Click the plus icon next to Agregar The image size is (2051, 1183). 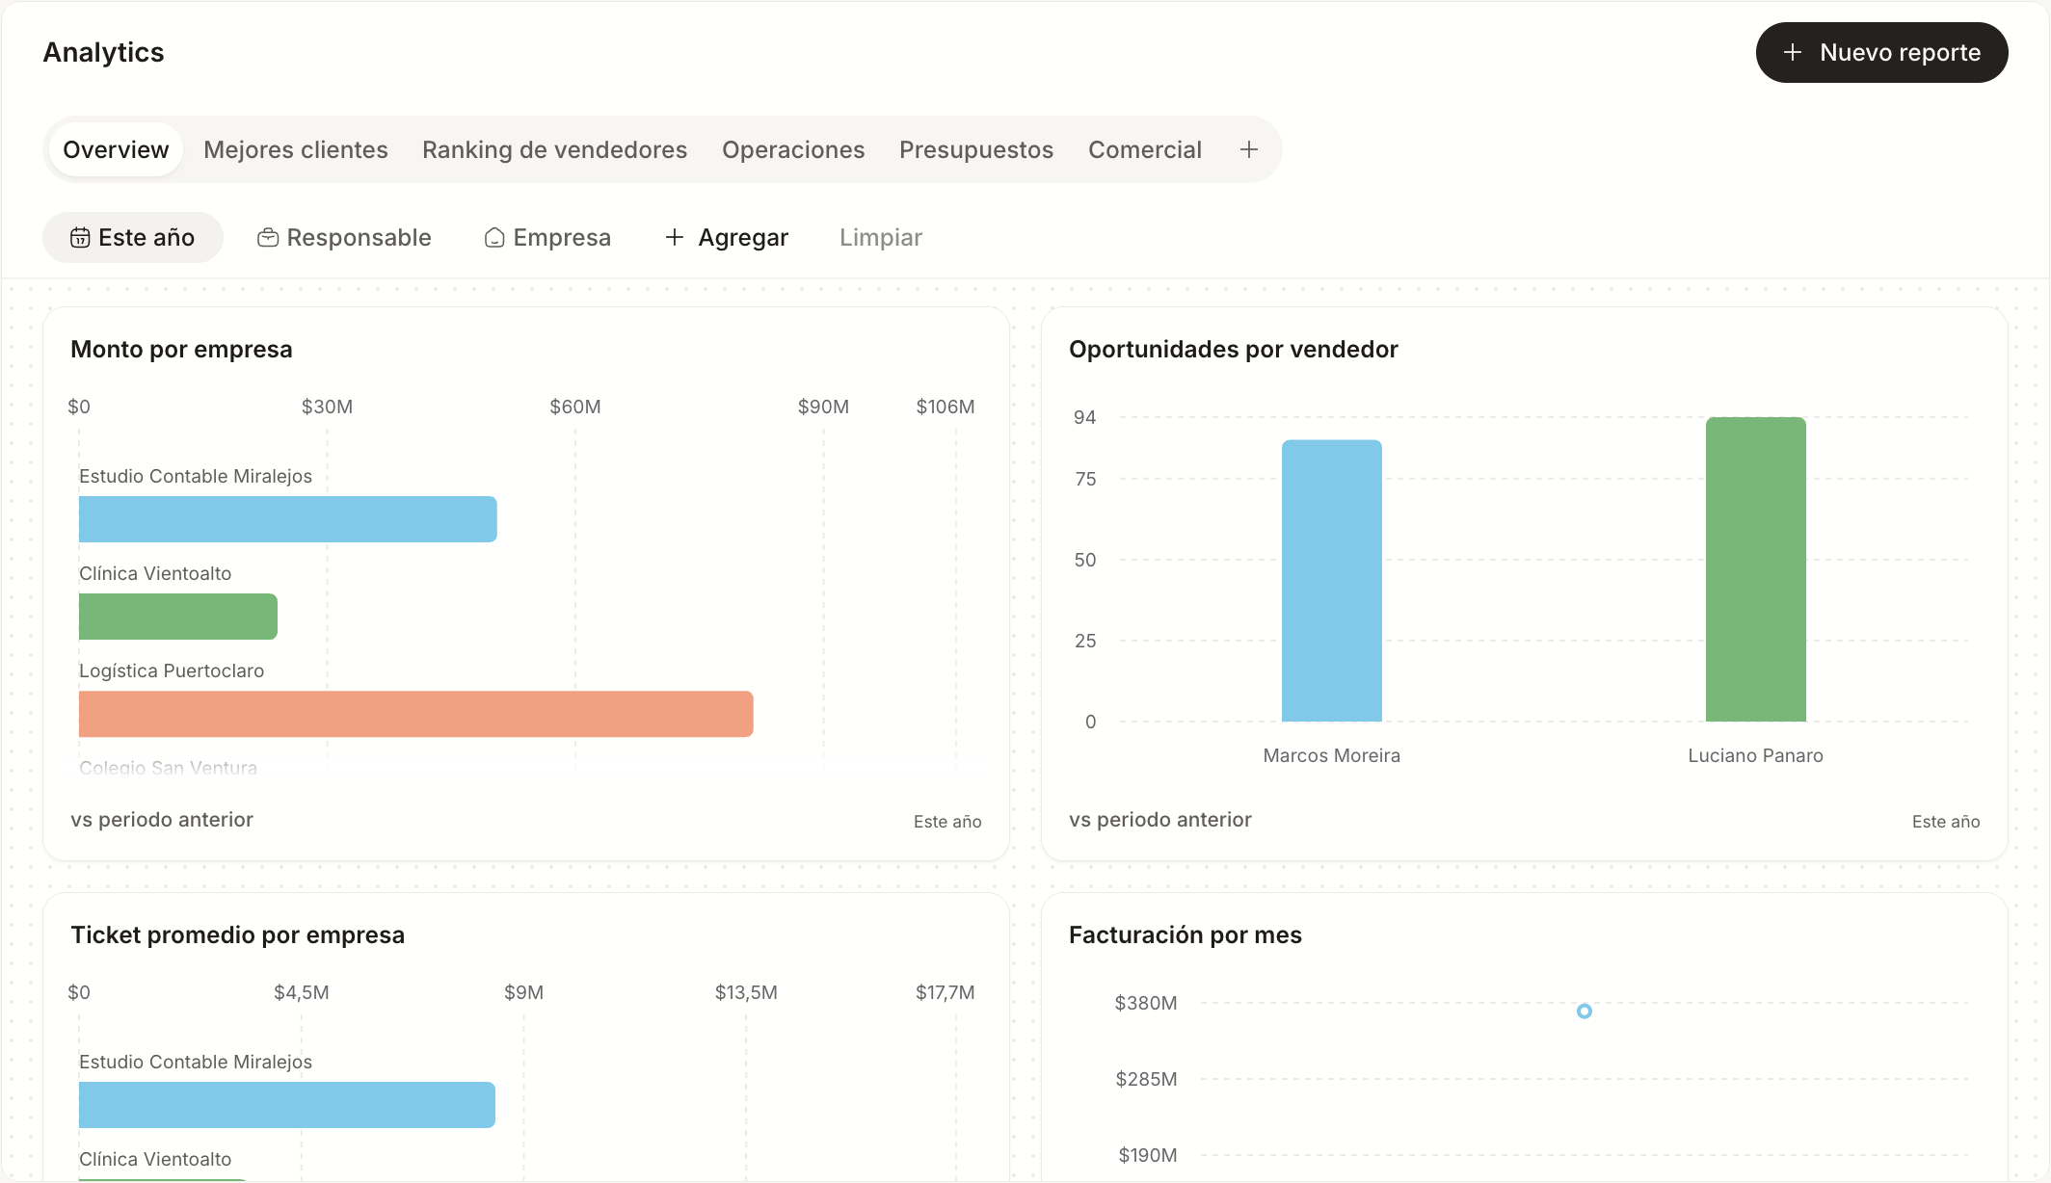pos(675,237)
